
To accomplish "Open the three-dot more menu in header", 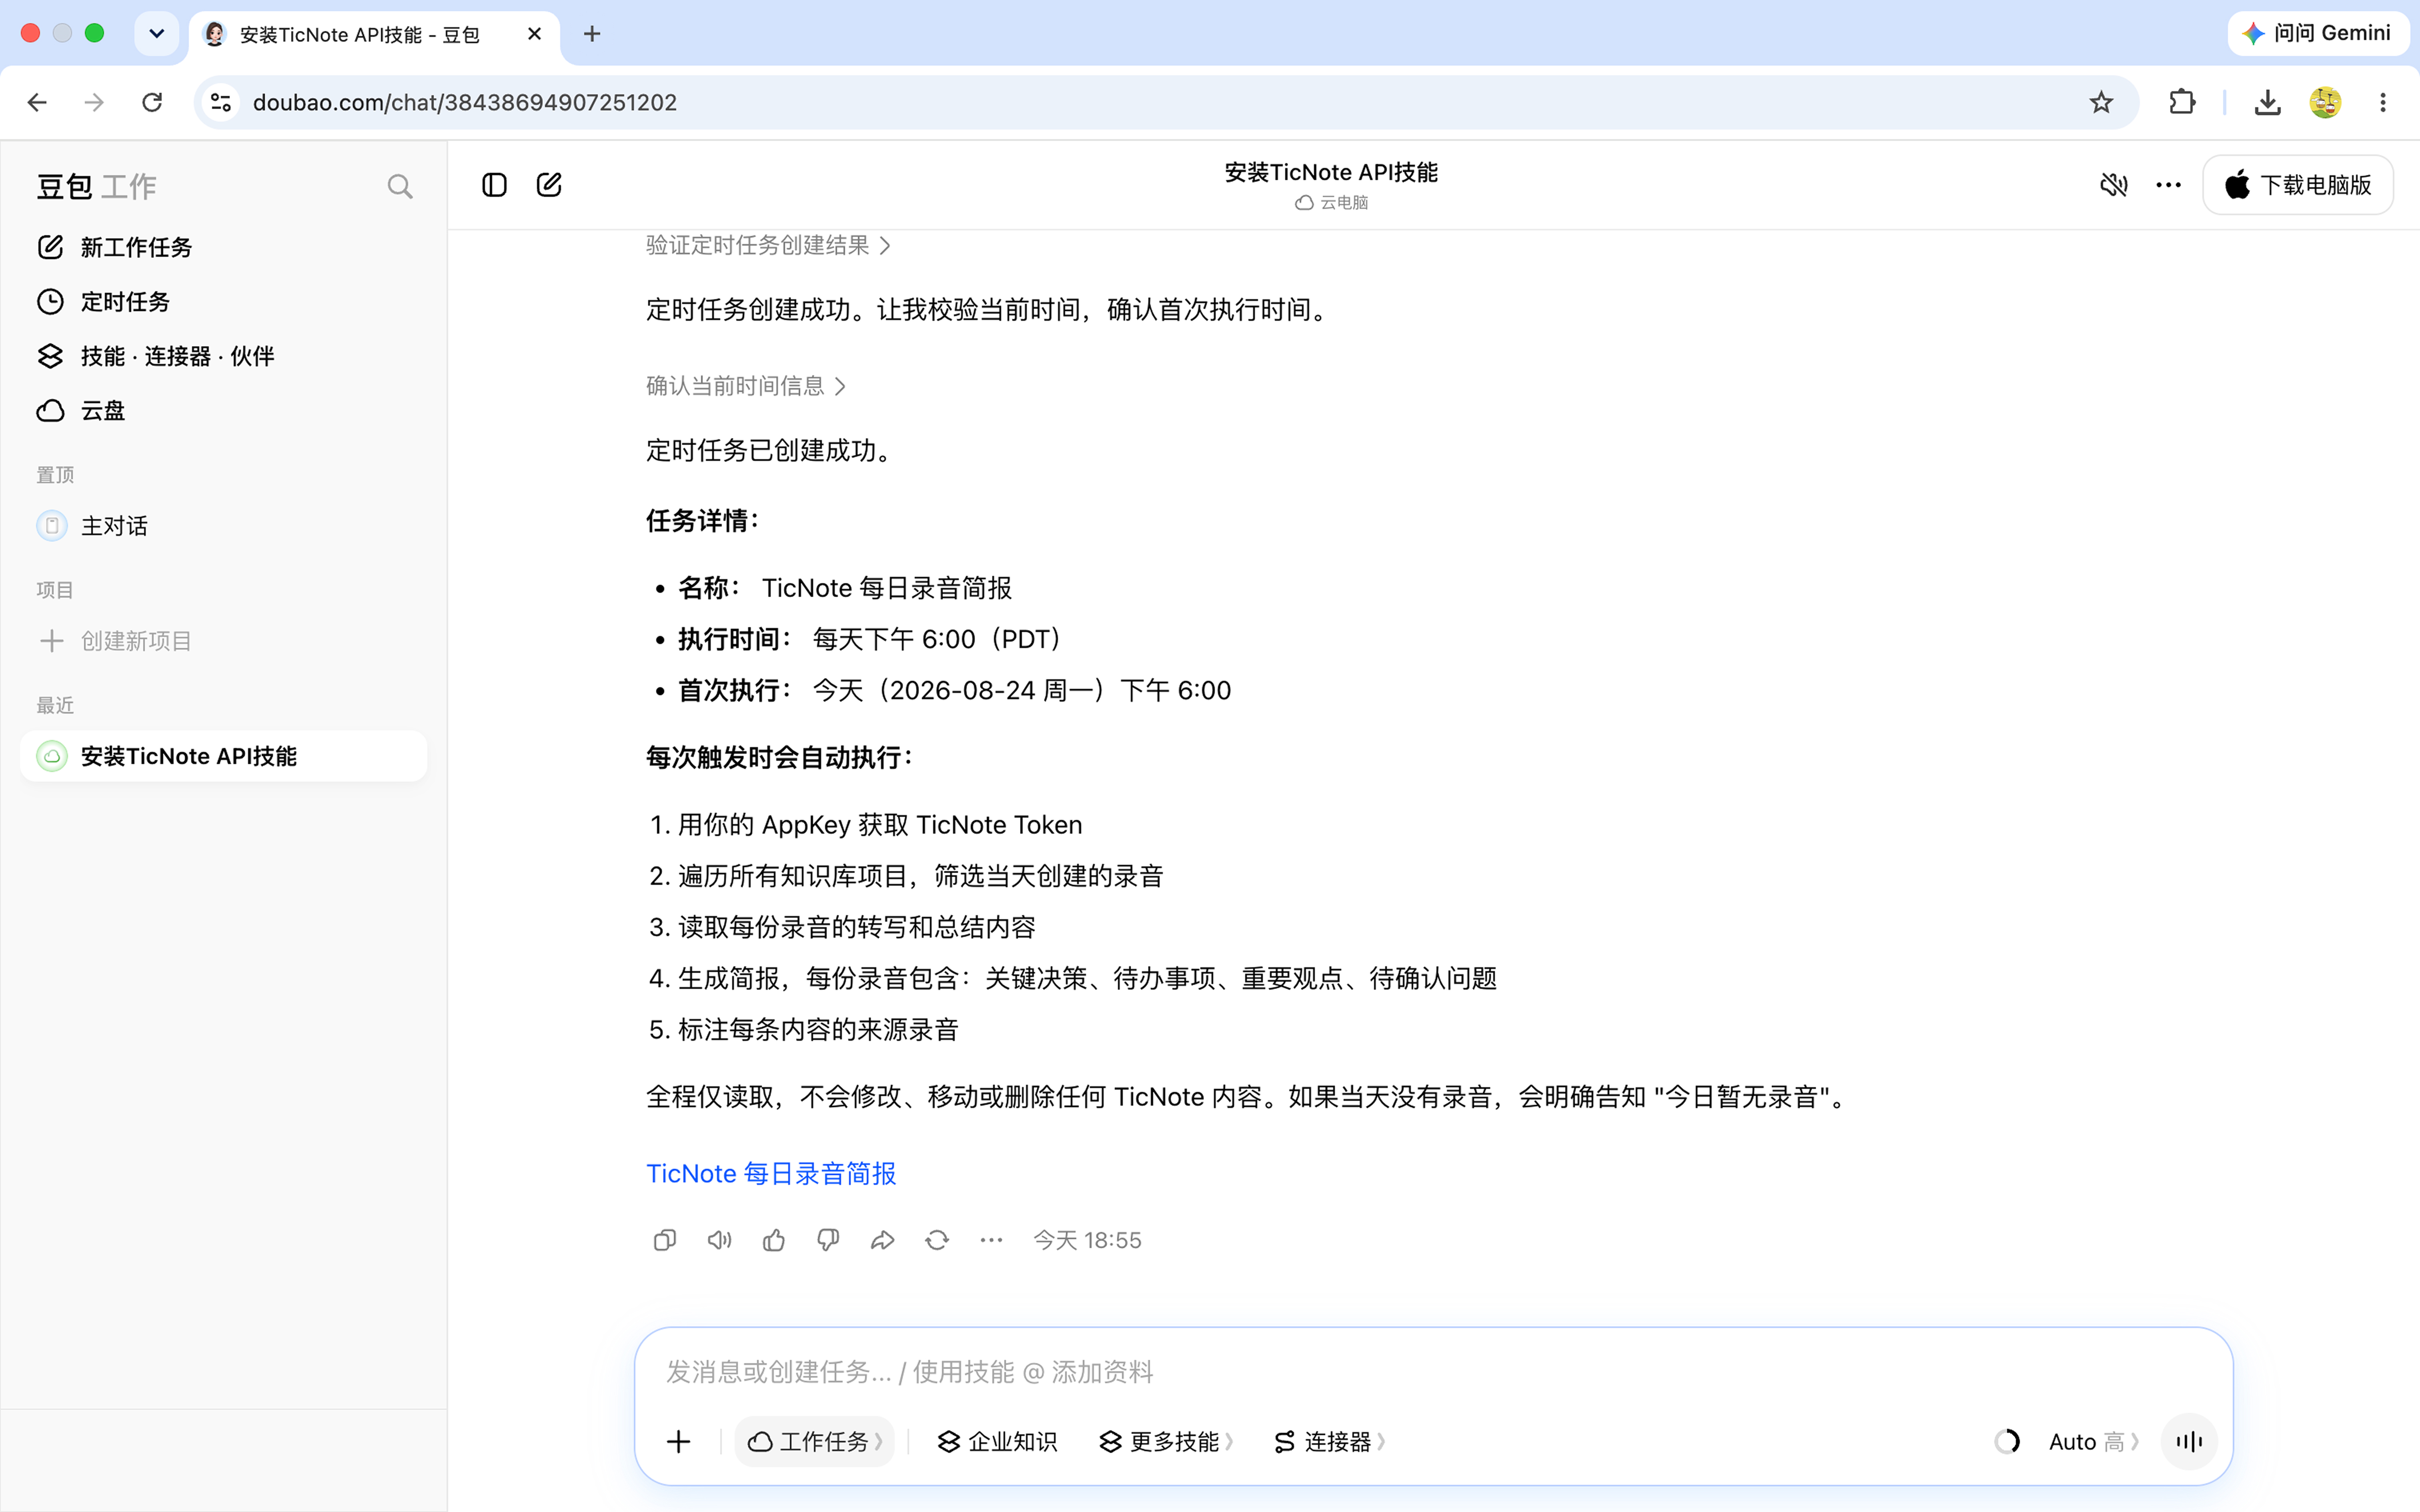I will click(2168, 185).
